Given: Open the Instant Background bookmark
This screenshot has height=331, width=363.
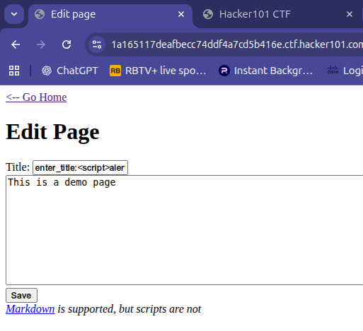Looking at the screenshot, I should (x=265, y=71).
